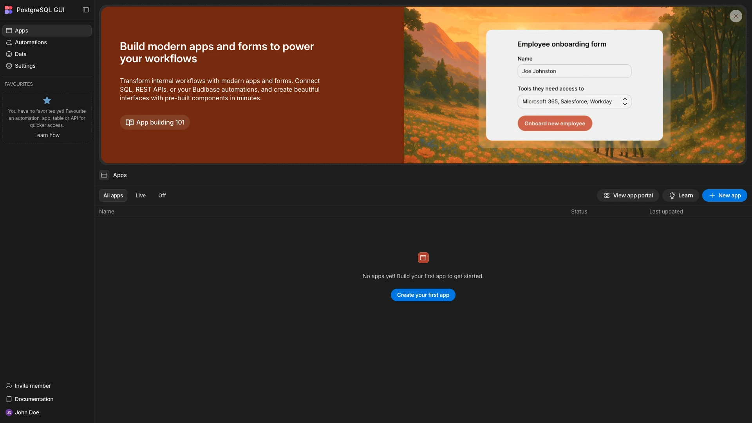Collapse the sidebar with the panel icon
Viewport: 752px width, 423px height.
coord(86,10)
